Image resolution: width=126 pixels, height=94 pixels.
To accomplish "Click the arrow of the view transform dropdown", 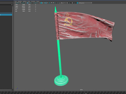I will 91,3.
